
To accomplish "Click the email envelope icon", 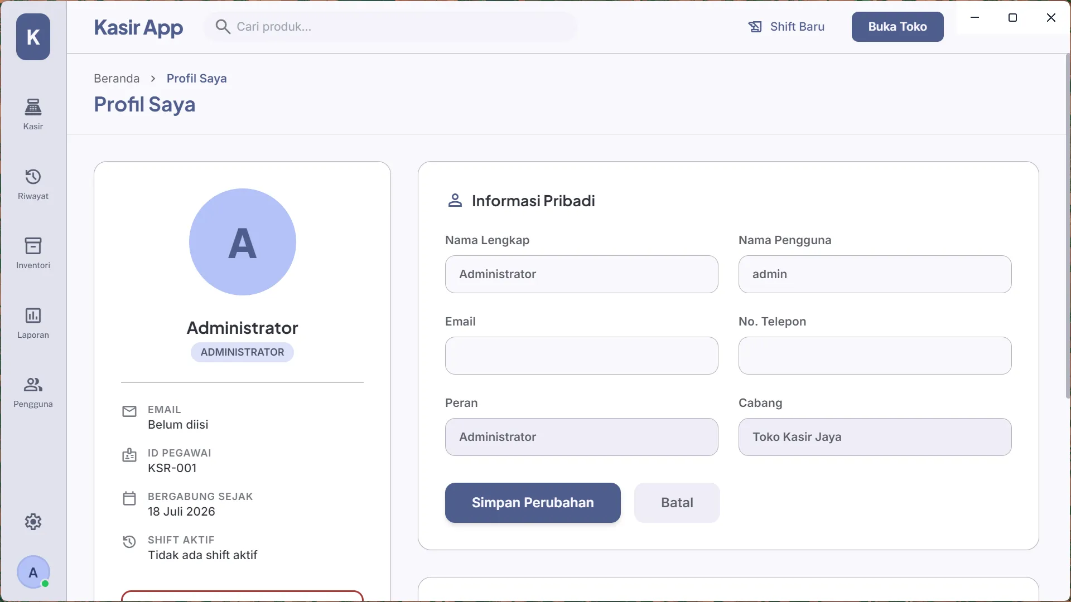I will 129,411.
